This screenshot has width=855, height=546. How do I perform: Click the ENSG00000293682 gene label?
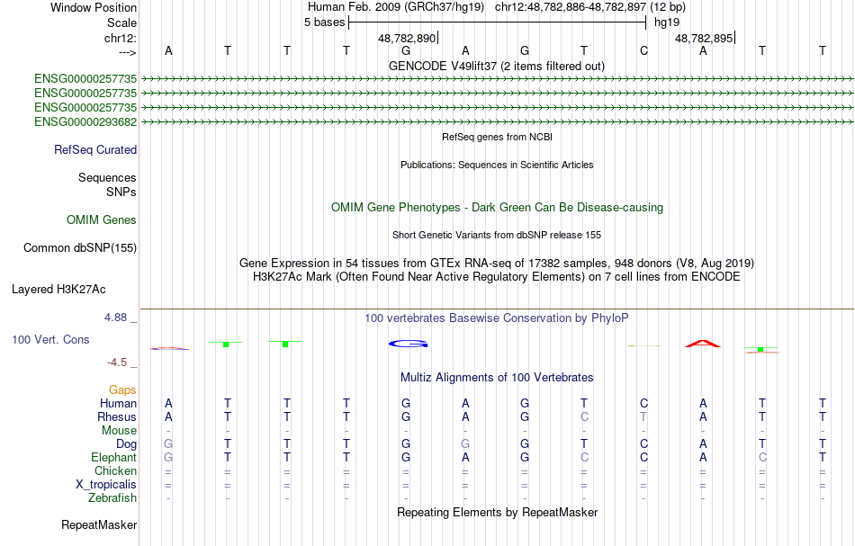pyautogui.click(x=85, y=122)
